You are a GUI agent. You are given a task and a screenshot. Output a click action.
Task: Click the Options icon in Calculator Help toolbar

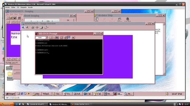(x=120, y=20)
